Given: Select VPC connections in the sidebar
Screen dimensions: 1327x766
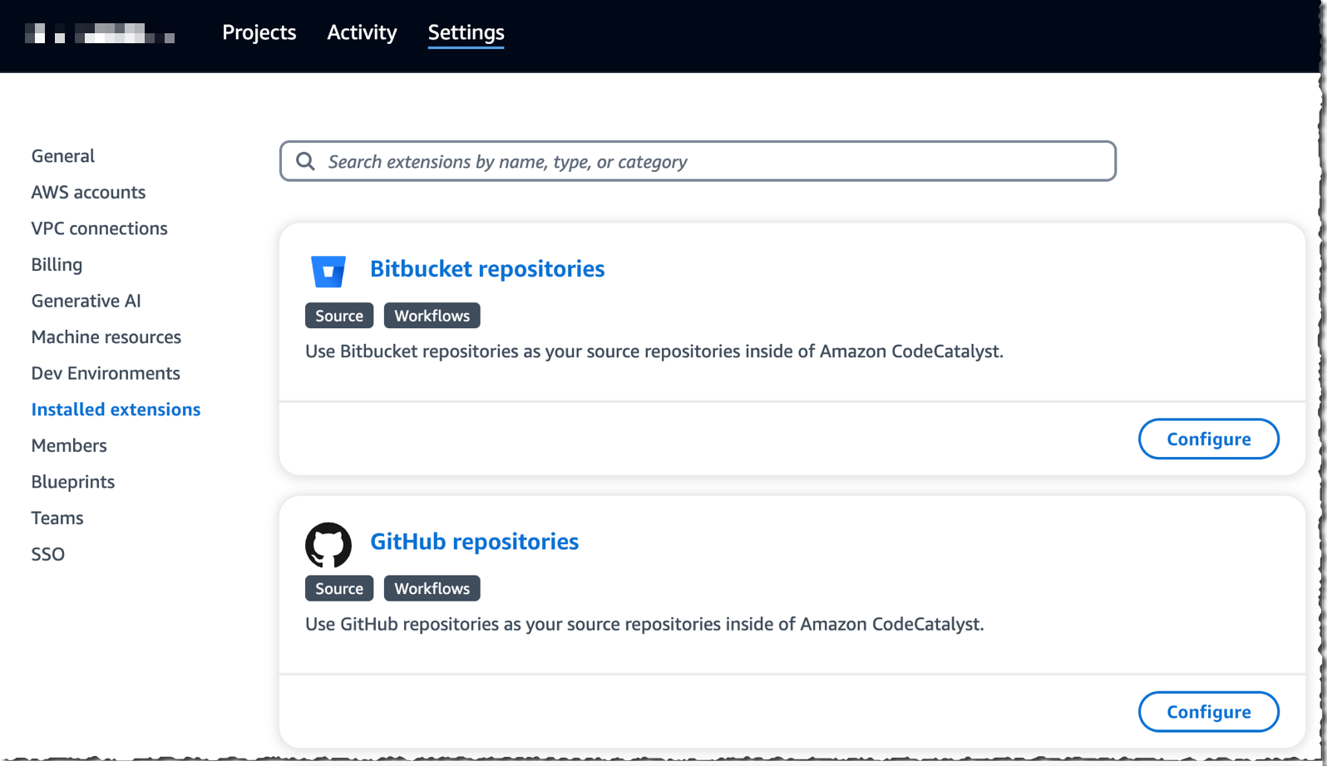Looking at the screenshot, I should tap(99, 228).
